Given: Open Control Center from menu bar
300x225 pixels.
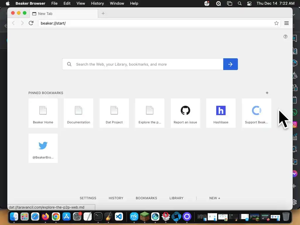Looking at the screenshot, I should [249, 4].
